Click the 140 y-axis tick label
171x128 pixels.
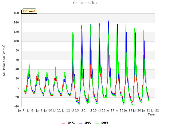click(x=16, y=22)
